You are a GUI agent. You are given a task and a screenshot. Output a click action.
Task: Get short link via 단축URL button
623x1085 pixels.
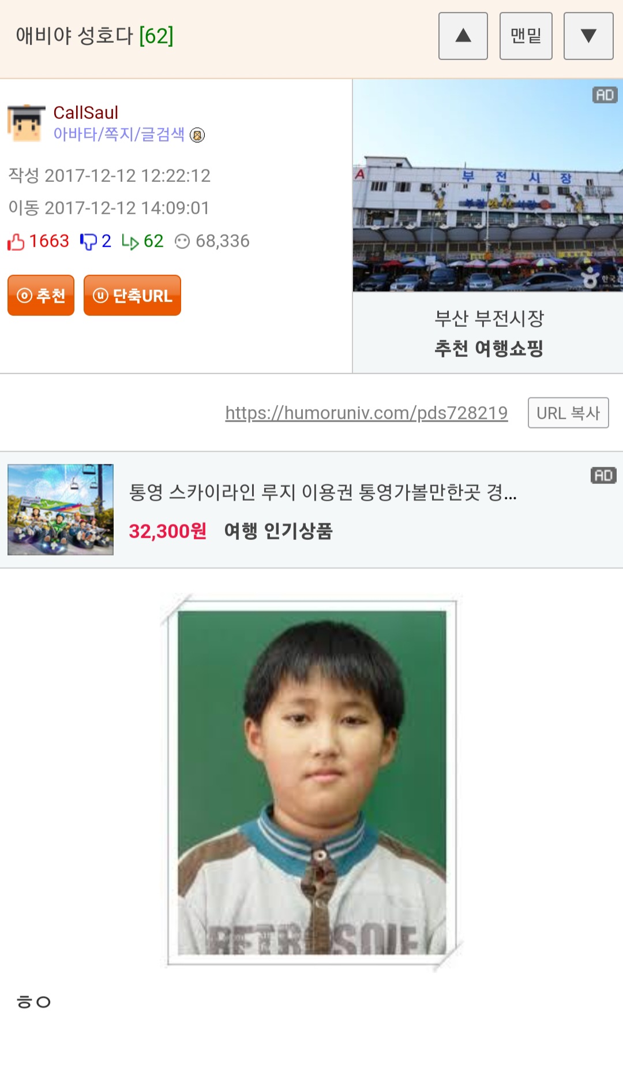tap(132, 295)
